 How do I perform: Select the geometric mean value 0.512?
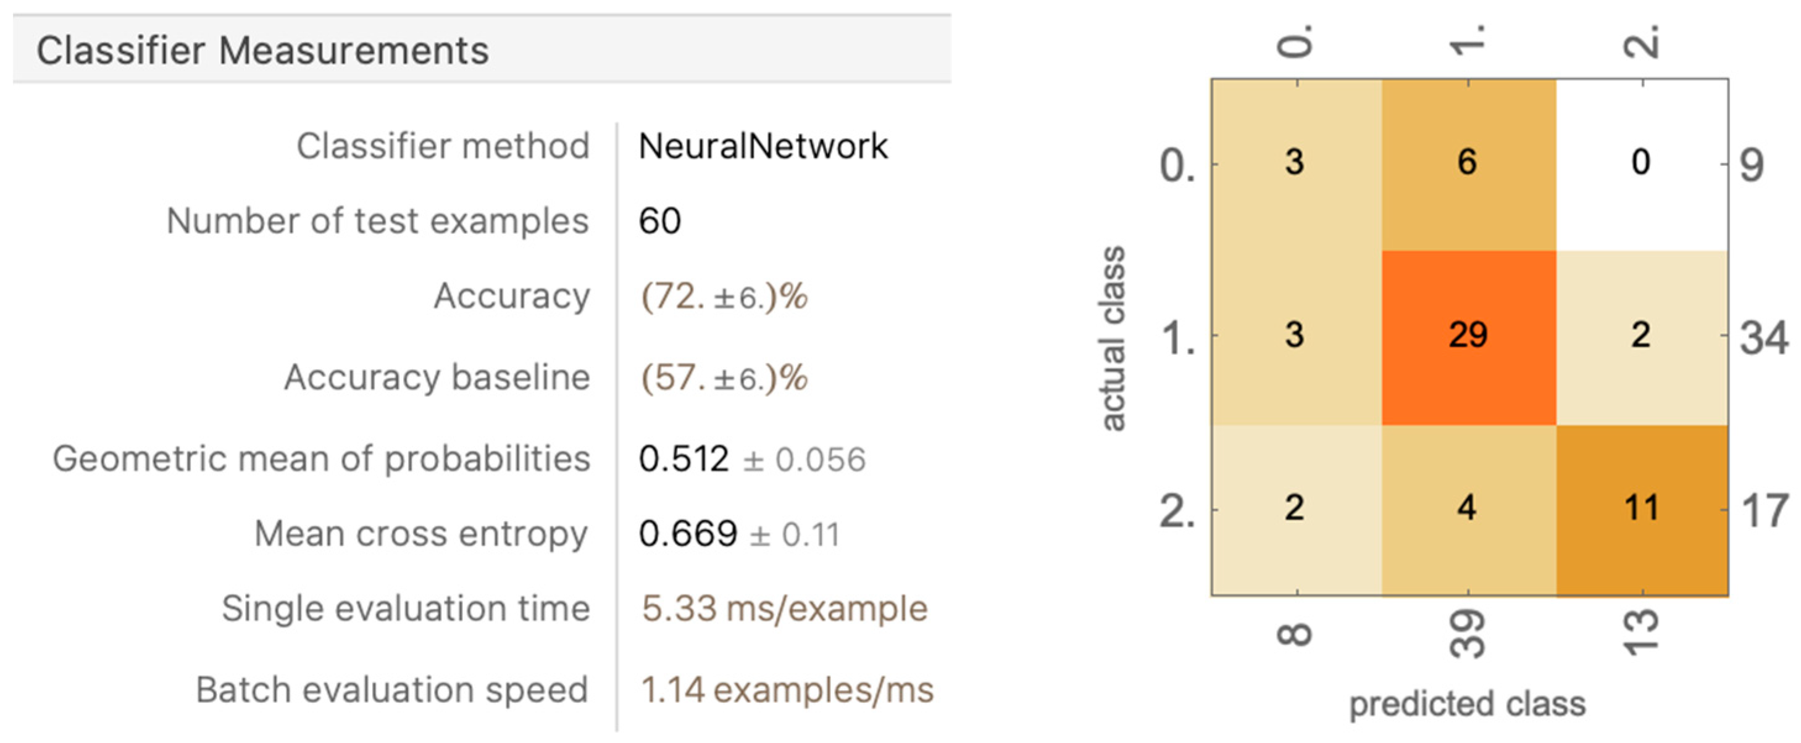coord(683,460)
